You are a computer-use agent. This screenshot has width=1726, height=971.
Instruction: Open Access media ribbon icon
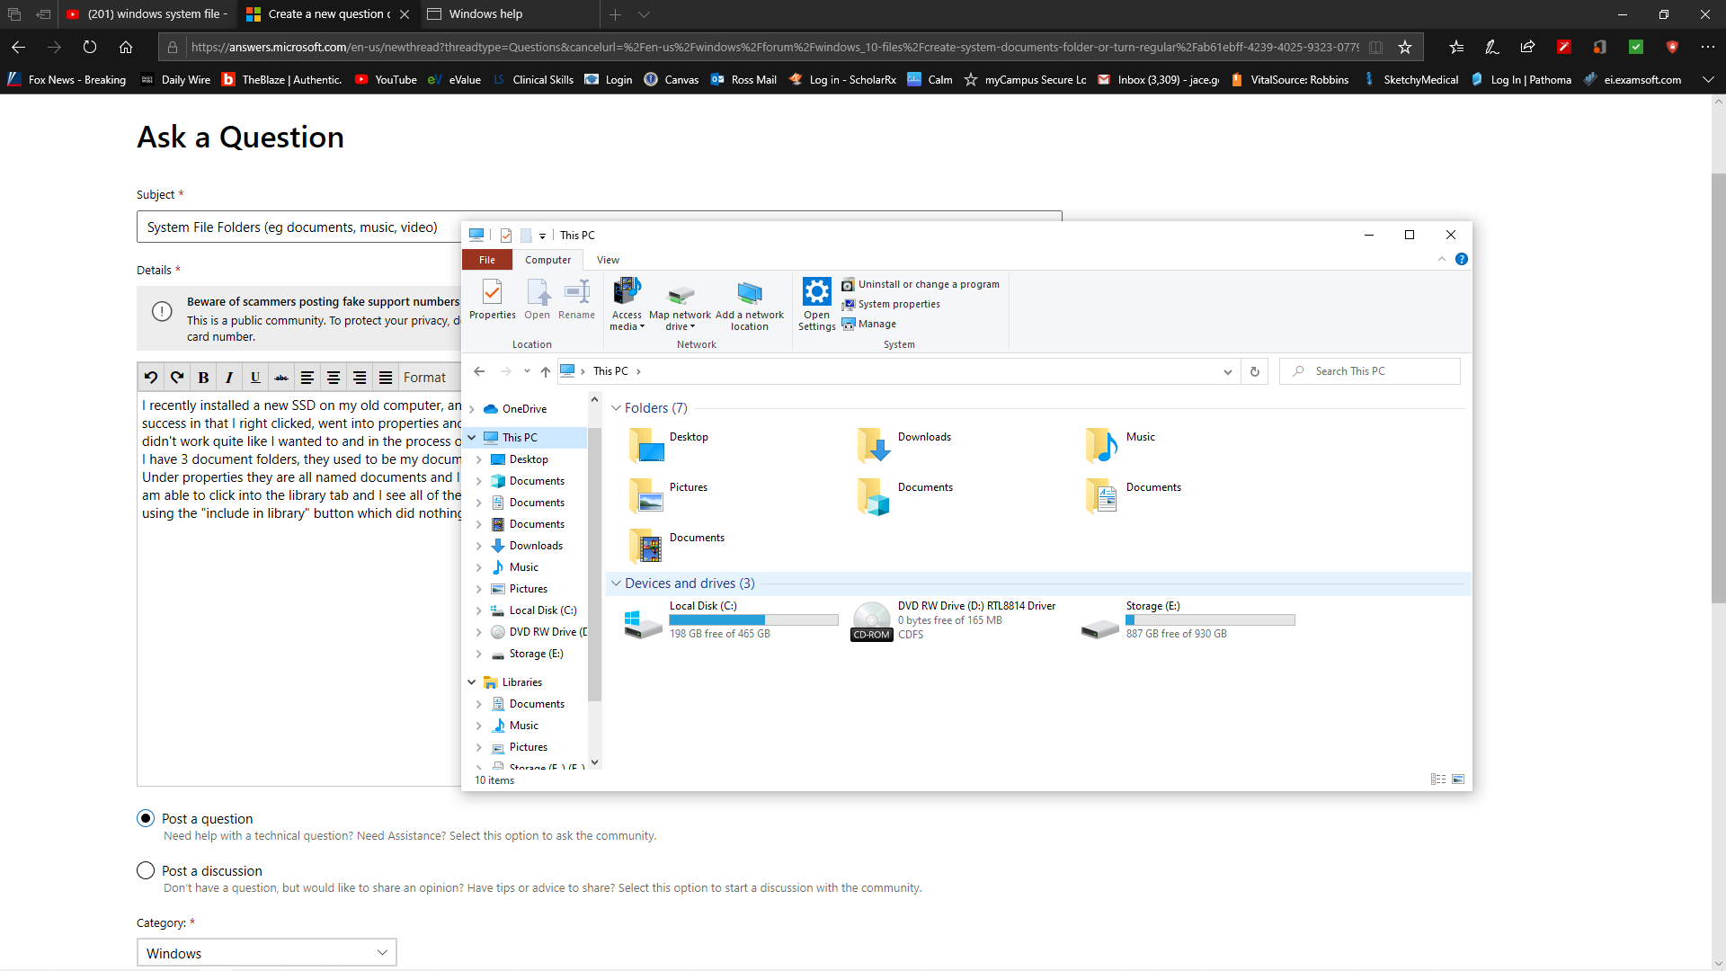coord(627,304)
